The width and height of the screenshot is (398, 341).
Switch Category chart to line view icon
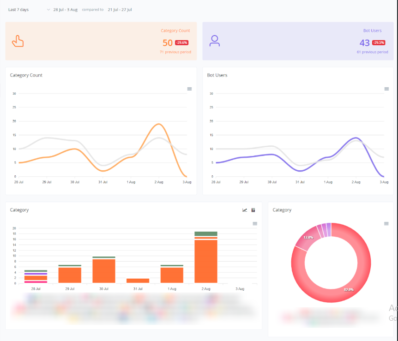(x=245, y=210)
